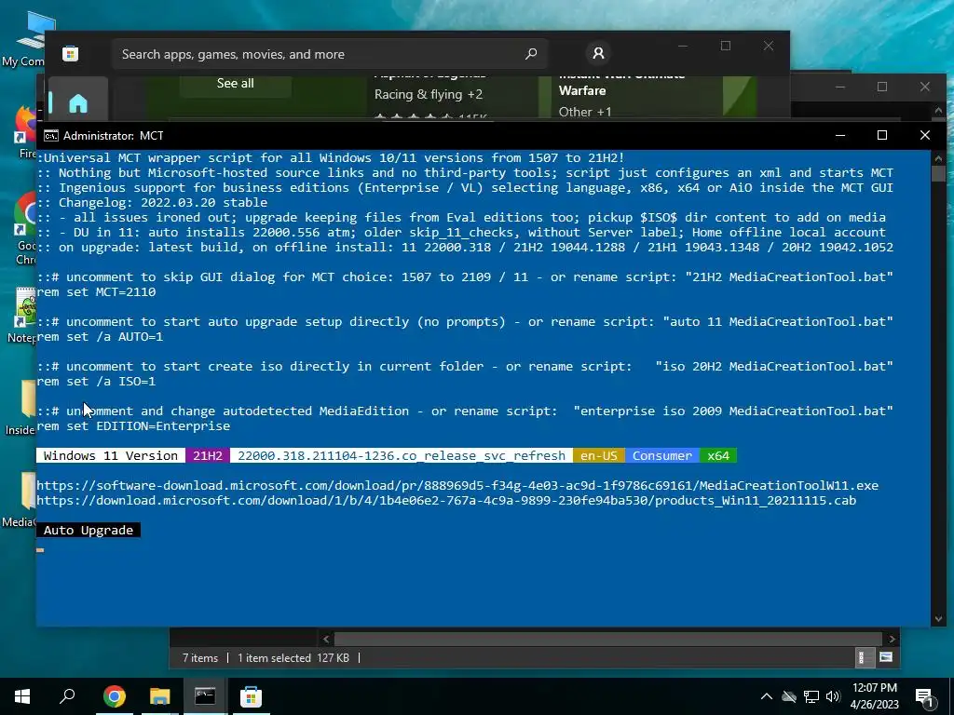This screenshot has width=954, height=715.
Task: Click the rem set MCT=2110 line
Action: [x=96, y=291]
